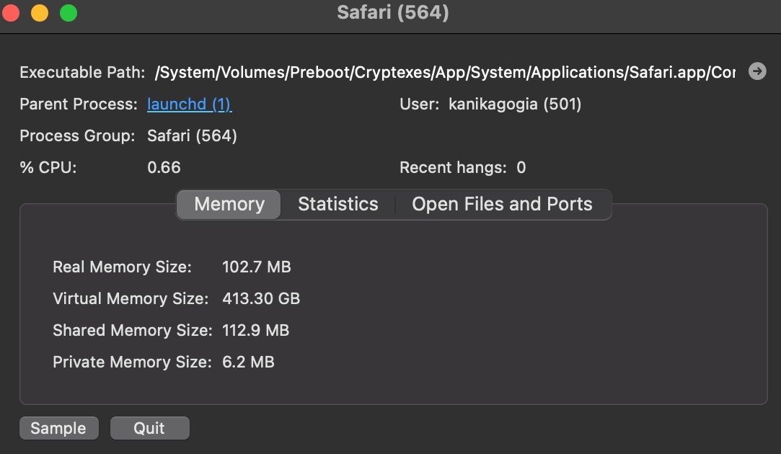This screenshot has width=781, height=454.
Task: Click the Virtual Memory Size label
Action: click(131, 298)
